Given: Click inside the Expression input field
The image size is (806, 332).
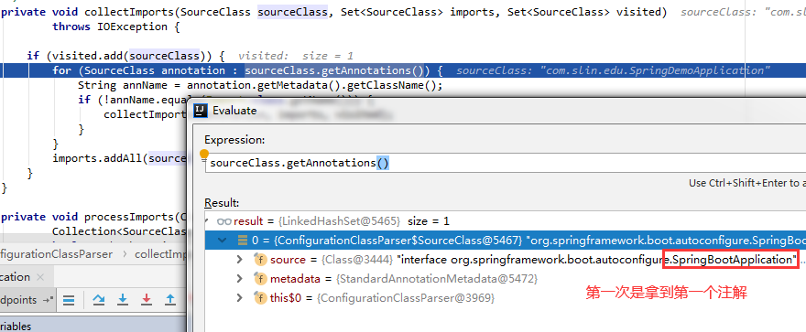Looking at the screenshot, I should 506,163.
